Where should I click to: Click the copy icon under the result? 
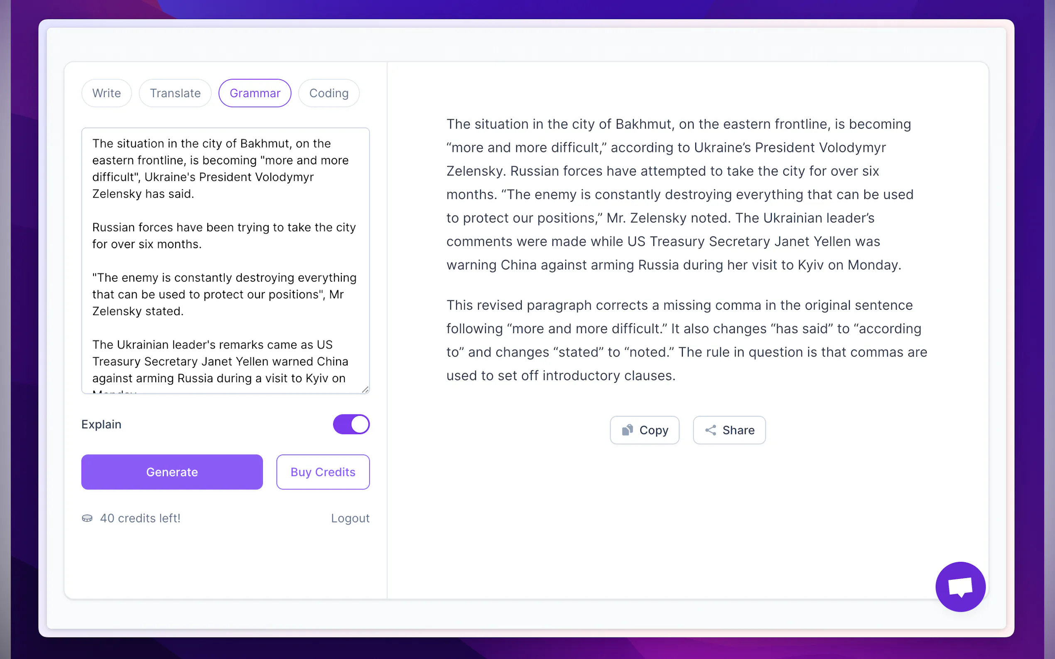click(627, 430)
